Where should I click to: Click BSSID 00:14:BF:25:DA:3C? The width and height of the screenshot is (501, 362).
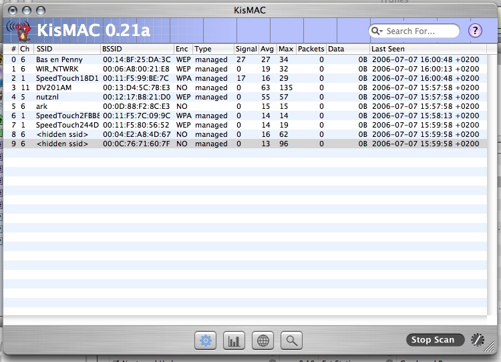tap(136, 59)
